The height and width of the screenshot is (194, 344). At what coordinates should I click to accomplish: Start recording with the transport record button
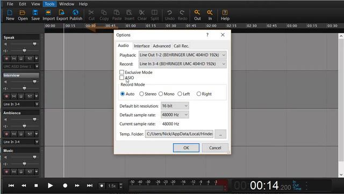pos(65,185)
